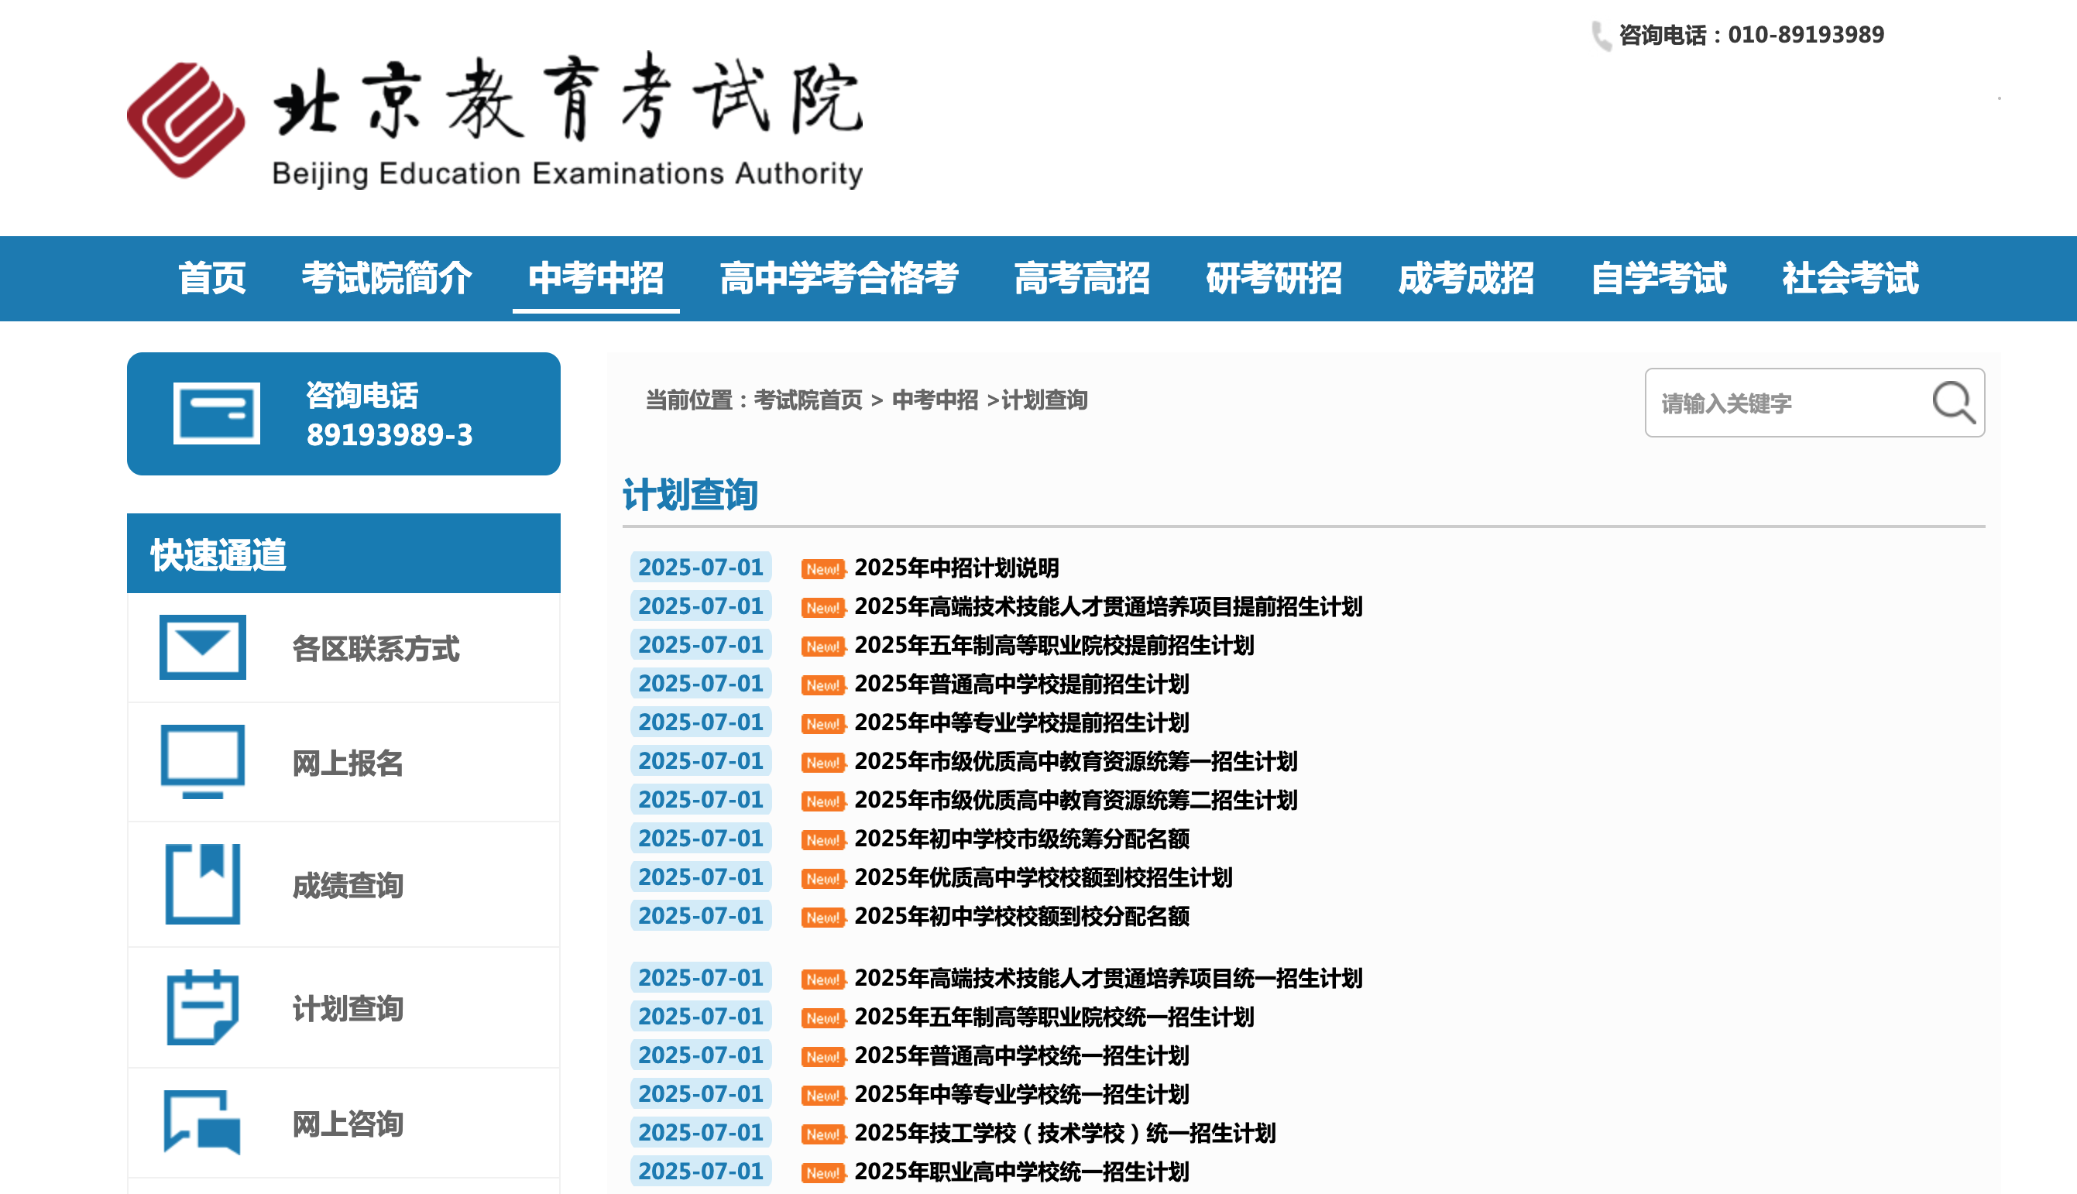Open 各区联系方式 quick link
2077x1194 pixels.
(376, 649)
